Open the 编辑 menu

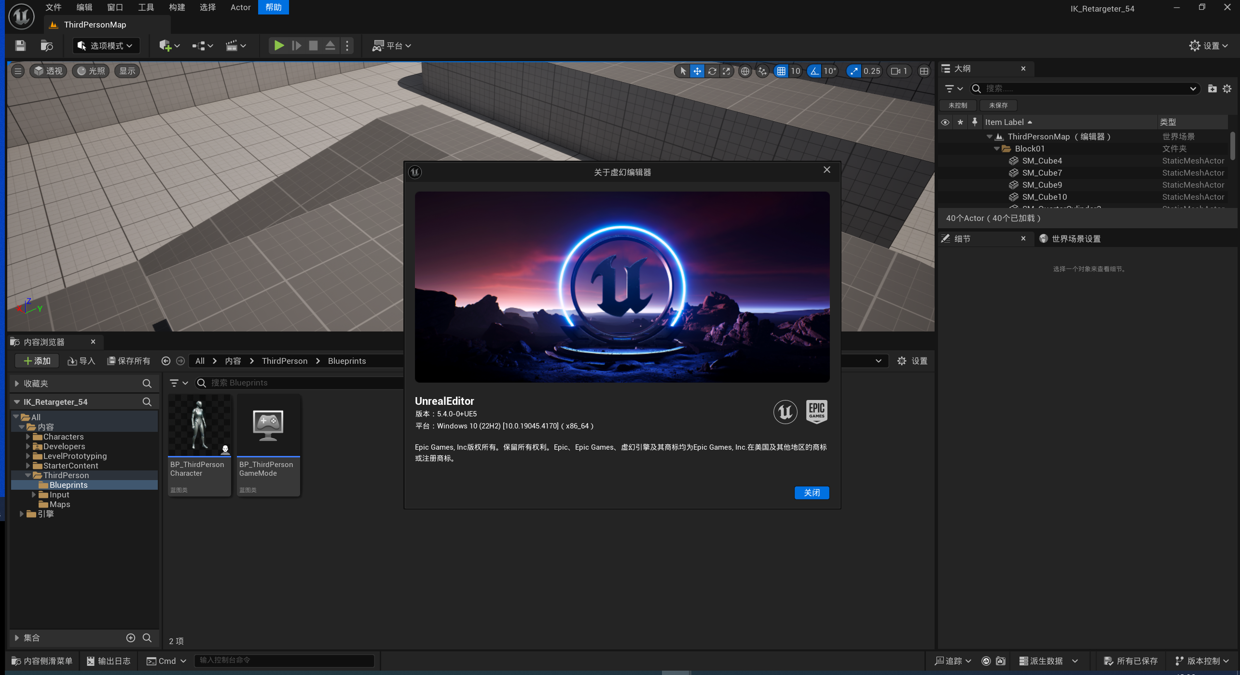(x=84, y=7)
